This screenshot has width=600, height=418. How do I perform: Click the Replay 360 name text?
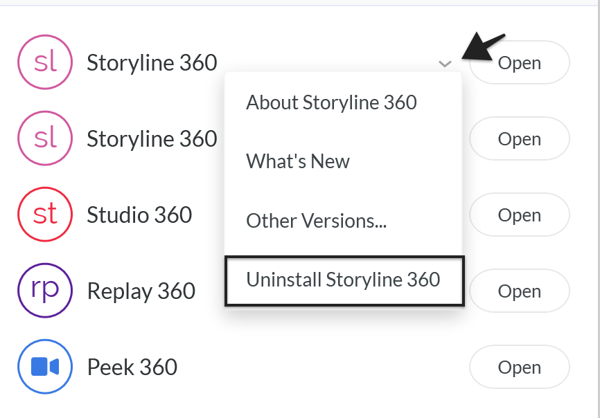[x=141, y=291]
